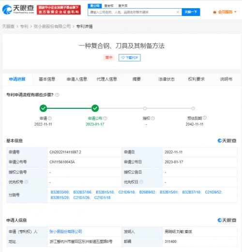Open the 会员服务 dropdown menu
This screenshot has width=242, height=252.
click(225, 12)
